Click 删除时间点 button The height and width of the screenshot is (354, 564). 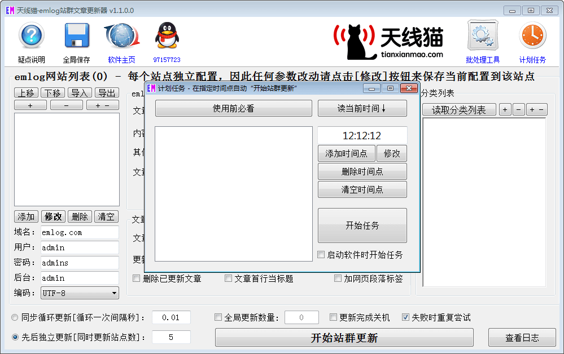[362, 171]
